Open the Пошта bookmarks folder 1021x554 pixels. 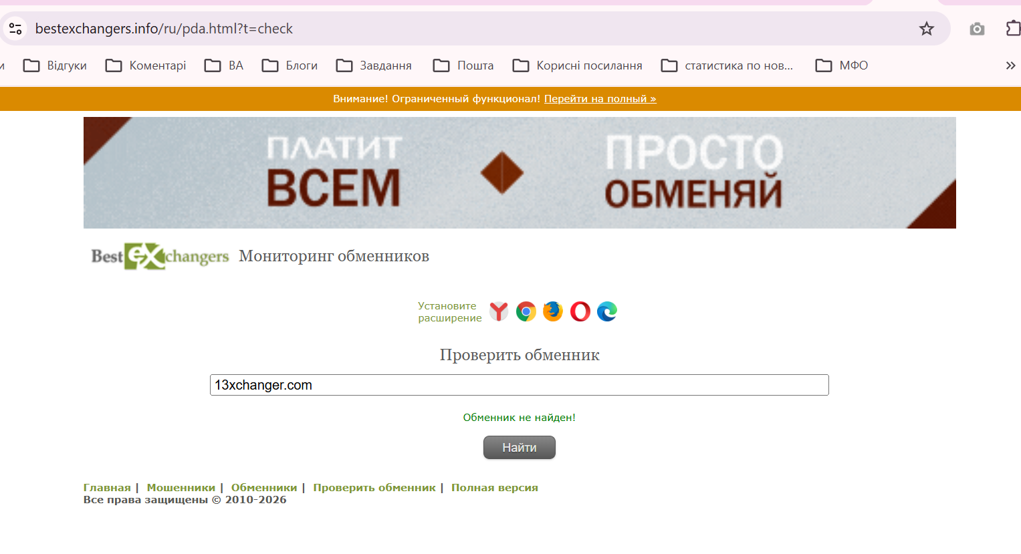463,65
